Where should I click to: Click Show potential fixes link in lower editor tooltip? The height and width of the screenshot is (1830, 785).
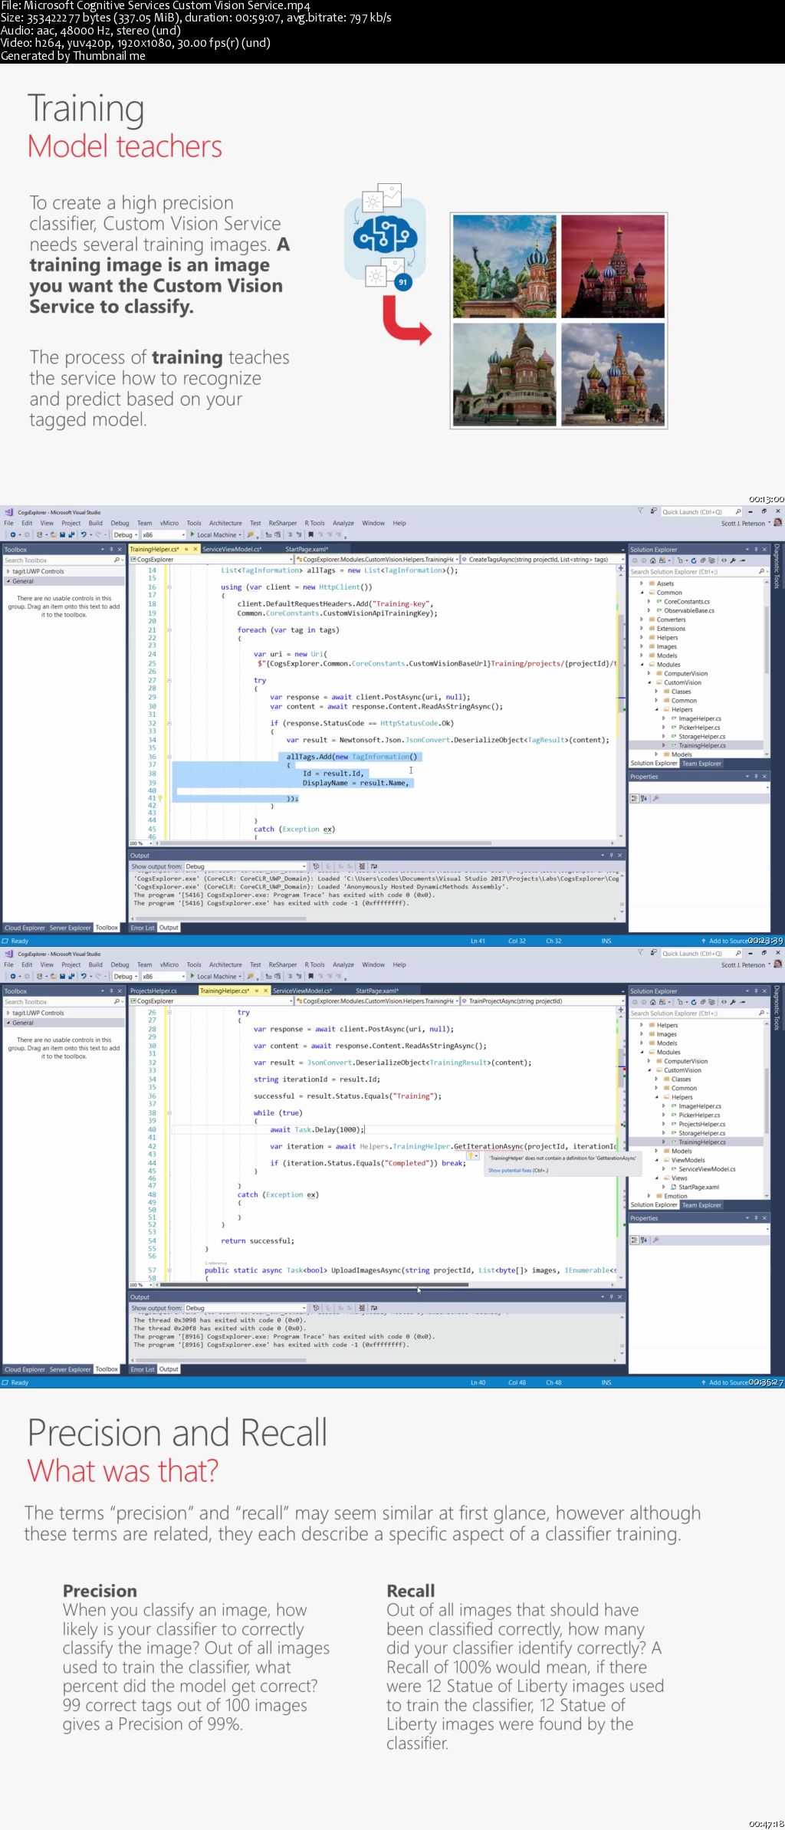[x=518, y=1171]
